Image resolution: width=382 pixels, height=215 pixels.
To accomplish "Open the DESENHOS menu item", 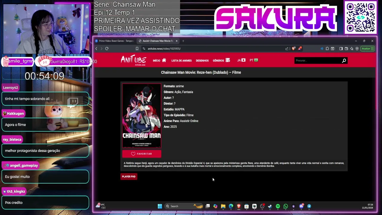I will pyautogui.click(x=202, y=61).
